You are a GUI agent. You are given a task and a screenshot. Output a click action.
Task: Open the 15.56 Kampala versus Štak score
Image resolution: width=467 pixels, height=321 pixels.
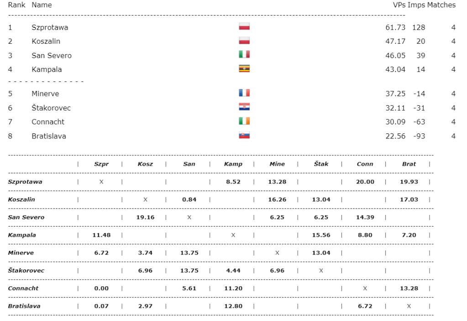pos(321,235)
